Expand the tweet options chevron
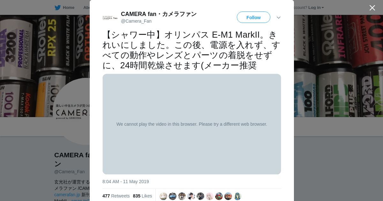 279,18
